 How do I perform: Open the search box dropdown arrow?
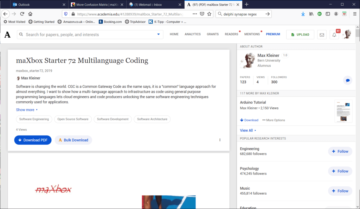pyautogui.click(x=158, y=34)
